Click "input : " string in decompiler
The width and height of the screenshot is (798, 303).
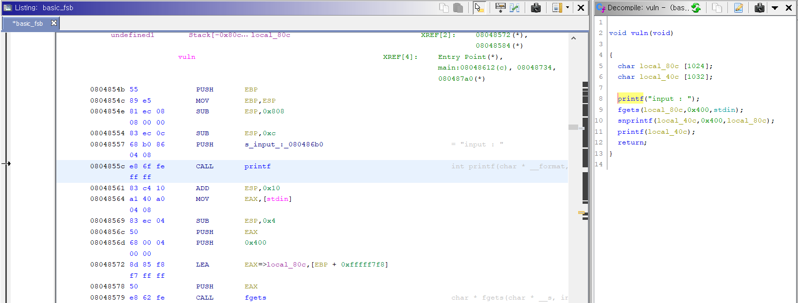point(670,99)
